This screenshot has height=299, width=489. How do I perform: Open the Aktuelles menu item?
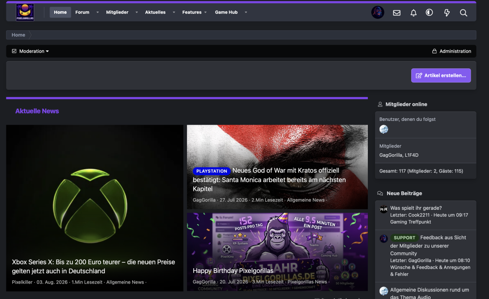click(155, 12)
